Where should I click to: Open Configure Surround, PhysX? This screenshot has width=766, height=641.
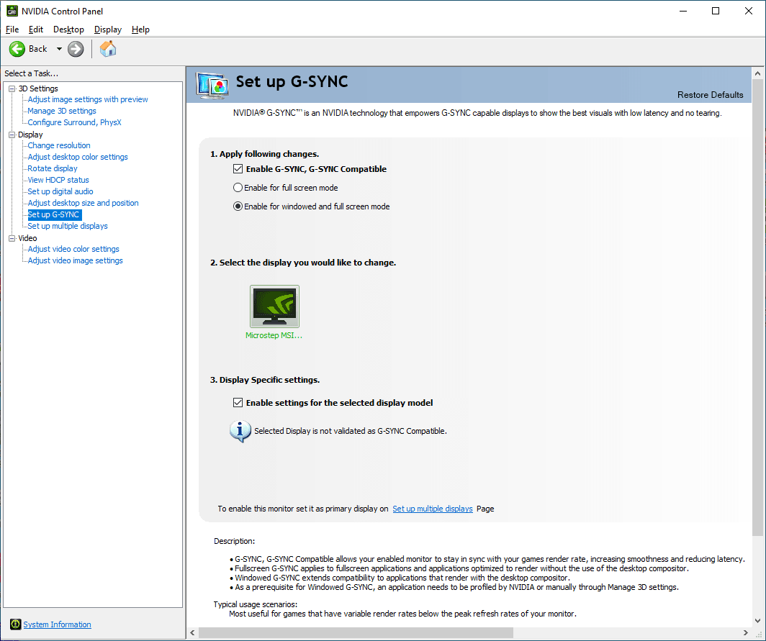(74, 122)
